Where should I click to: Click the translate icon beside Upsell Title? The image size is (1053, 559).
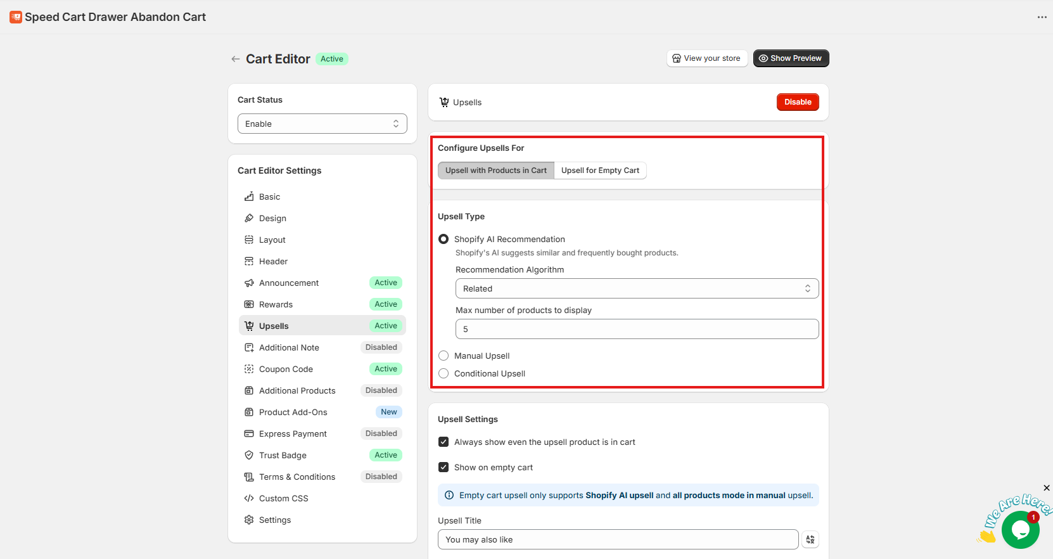810,539
